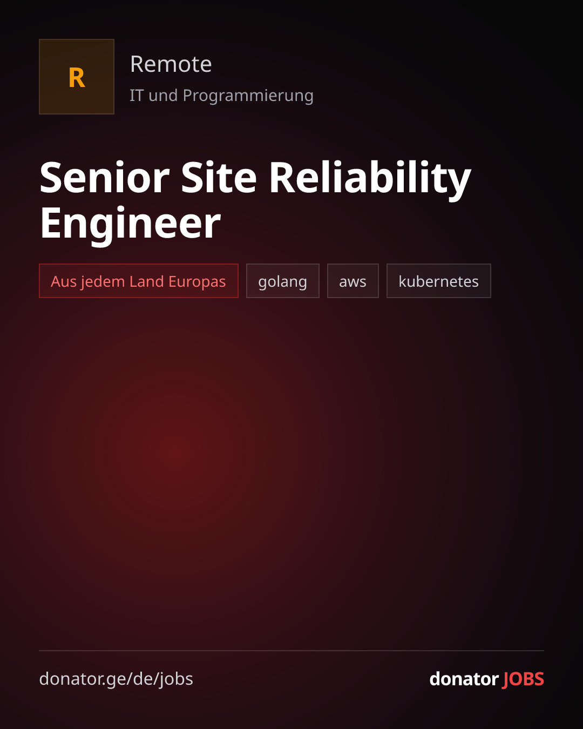
Task: Click the donator JOBS brand logo
Action: (487, 679)
